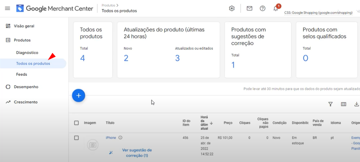Viewport: 360px width, 162px height.
Task: Click the Em estoque availability cell
Action: tap(298, 140)
